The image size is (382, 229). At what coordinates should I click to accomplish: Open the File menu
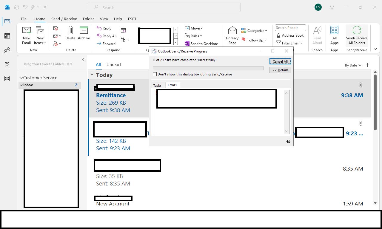(24, 19)
